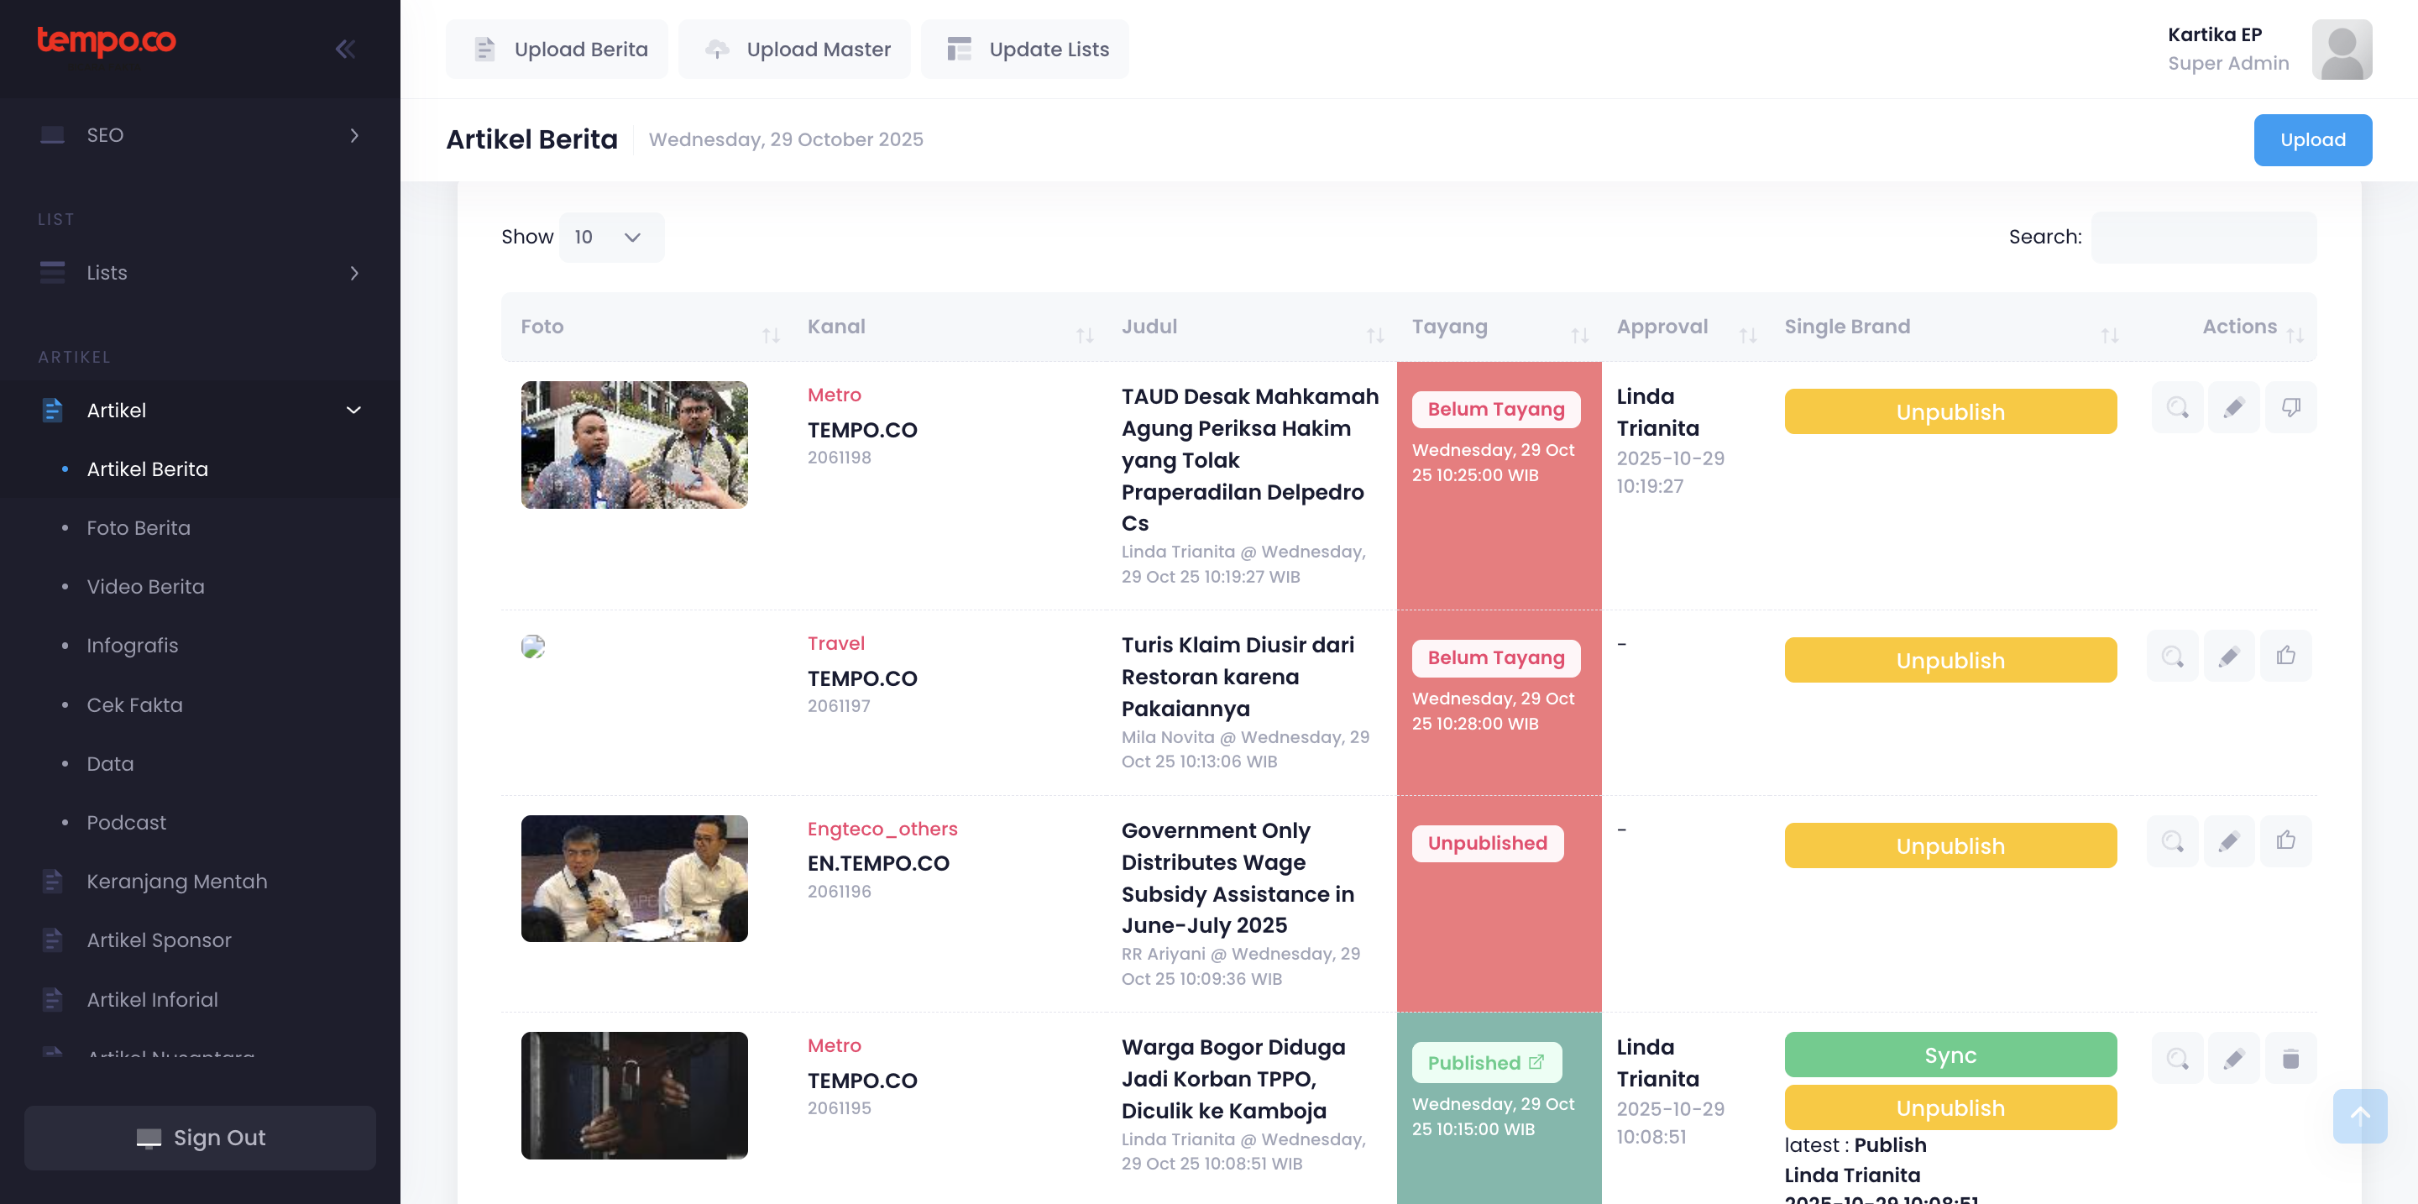This screenshot has width=2418, height=1204.
Task: Open Upload Master in top bar
Action: 795,49
